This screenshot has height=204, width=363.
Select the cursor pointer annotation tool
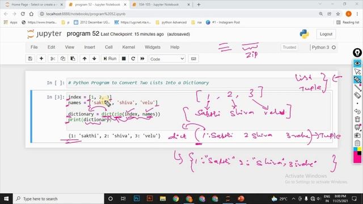point(357,71)
